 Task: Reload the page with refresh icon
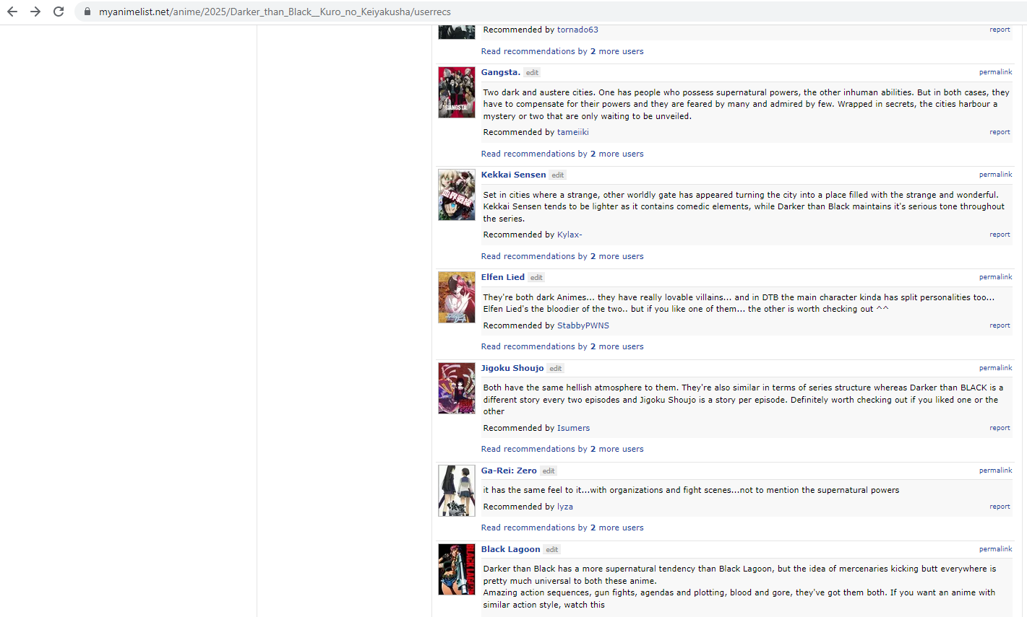[59, 12]
